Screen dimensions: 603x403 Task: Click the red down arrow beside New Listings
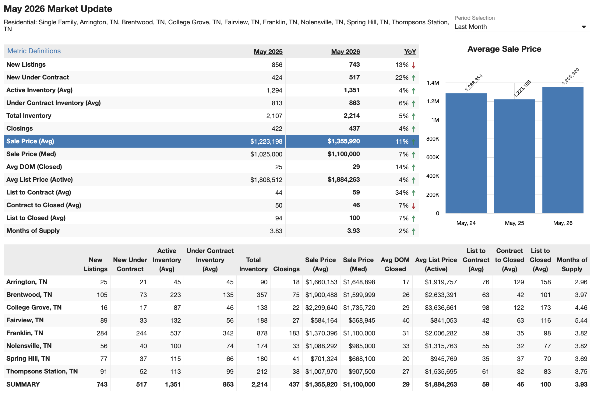(414, 65)
